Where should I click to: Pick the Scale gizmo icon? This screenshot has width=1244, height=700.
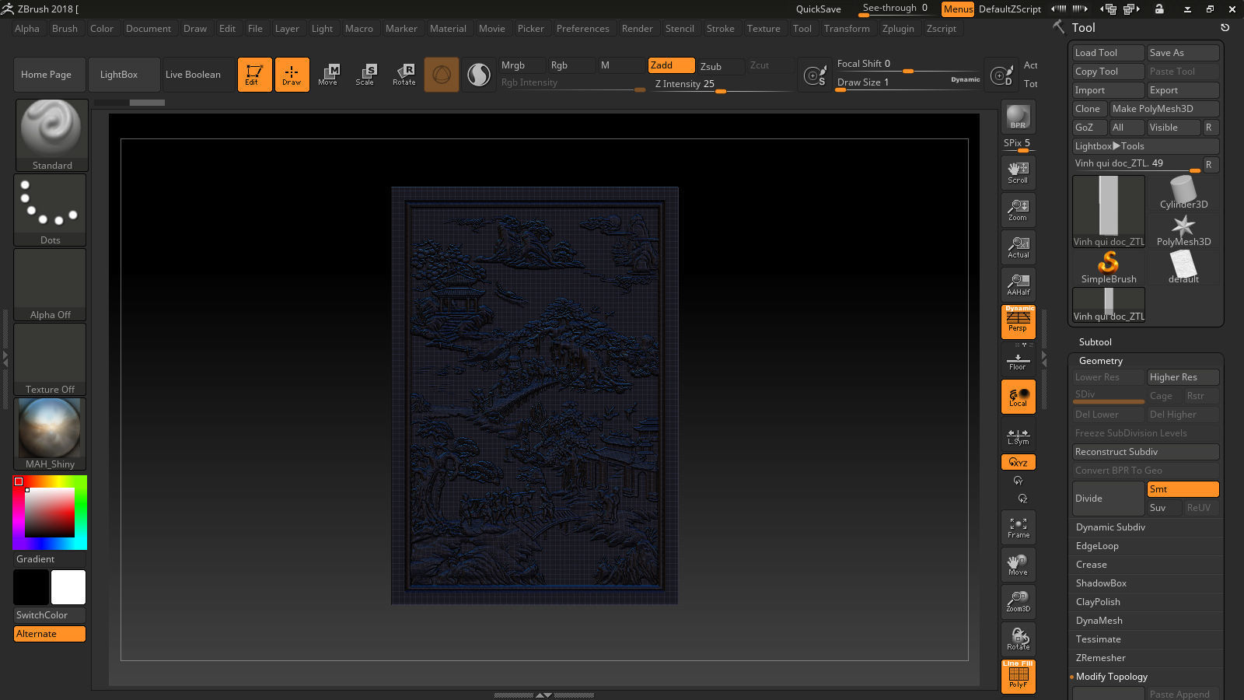[x=365, y=75]
